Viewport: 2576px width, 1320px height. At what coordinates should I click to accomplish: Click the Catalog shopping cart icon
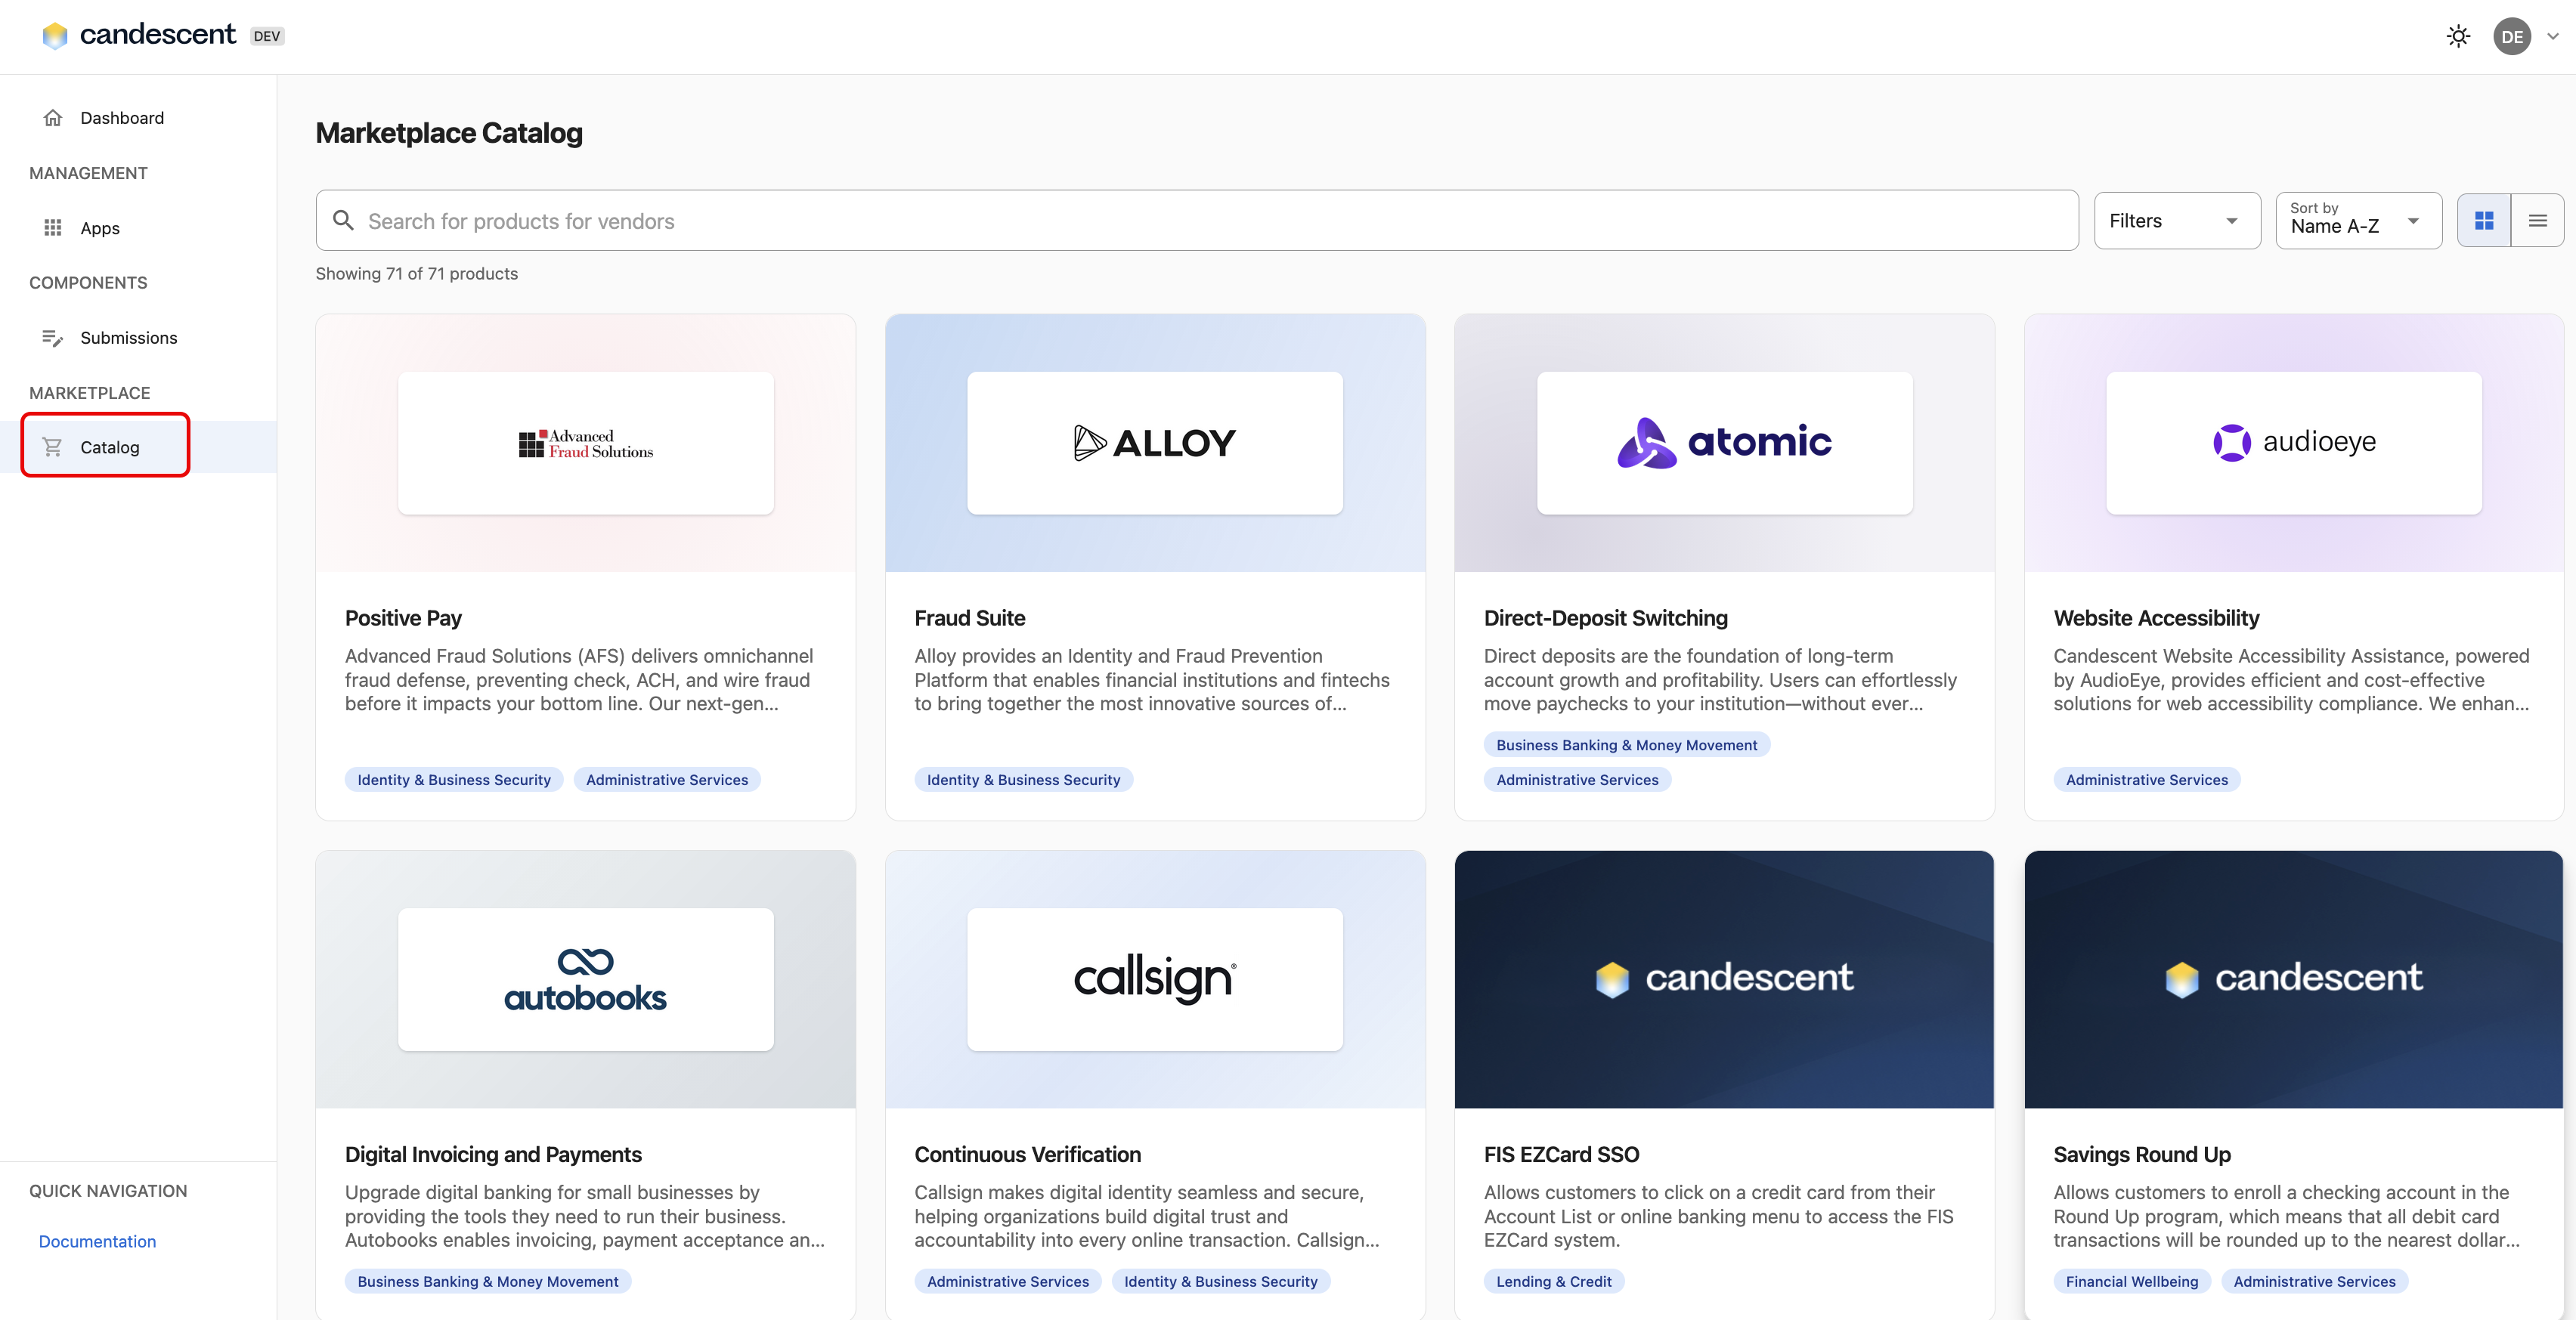click(53, 447)
